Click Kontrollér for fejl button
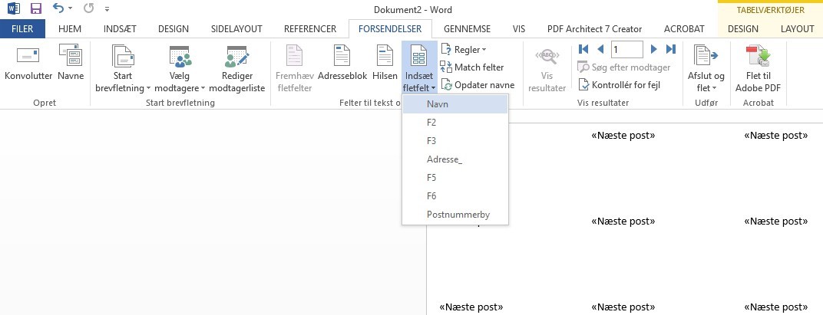Image resolution: width=823 pixels, height=315 pixels. click(x=619, y=84)
